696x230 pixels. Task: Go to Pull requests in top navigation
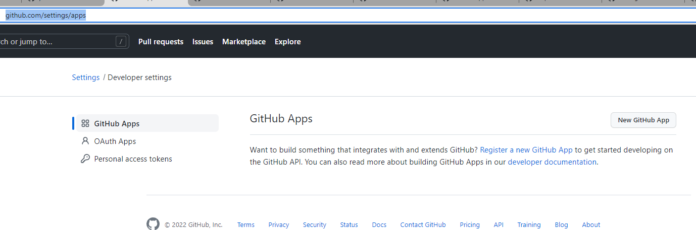(x=161, y=42)
